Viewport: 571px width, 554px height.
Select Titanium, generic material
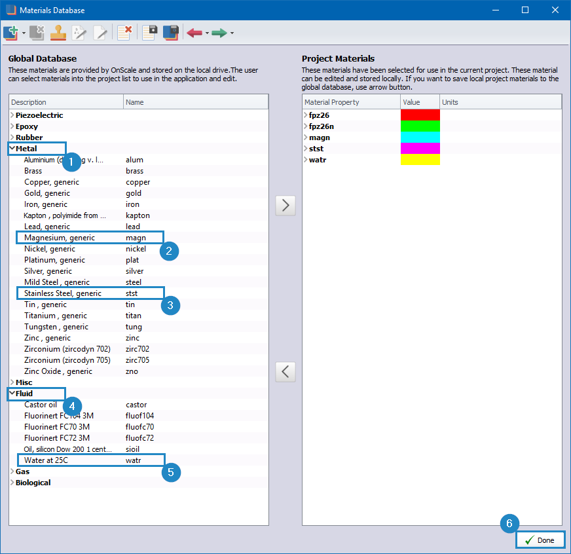pyautogui.click(x=139, y=316)
